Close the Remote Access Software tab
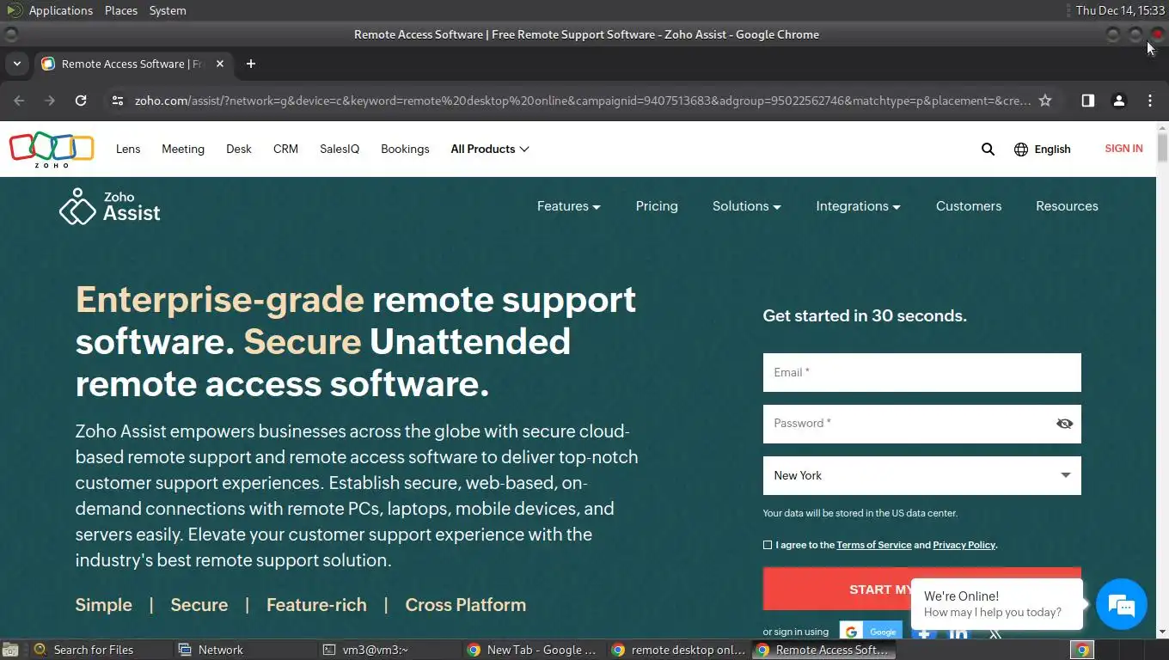The image size is (1169, 660). coord(220,64)
